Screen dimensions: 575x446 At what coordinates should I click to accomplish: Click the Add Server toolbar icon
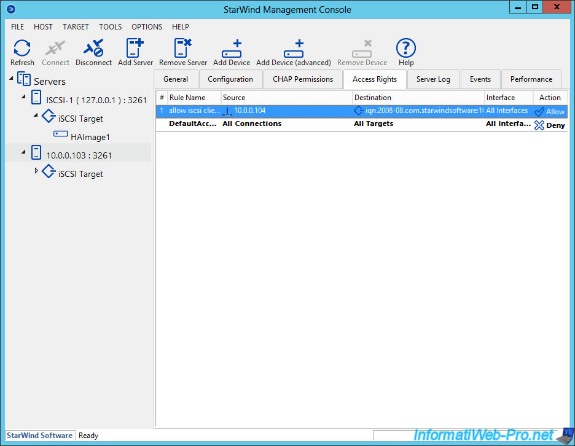tap(135, 48)
